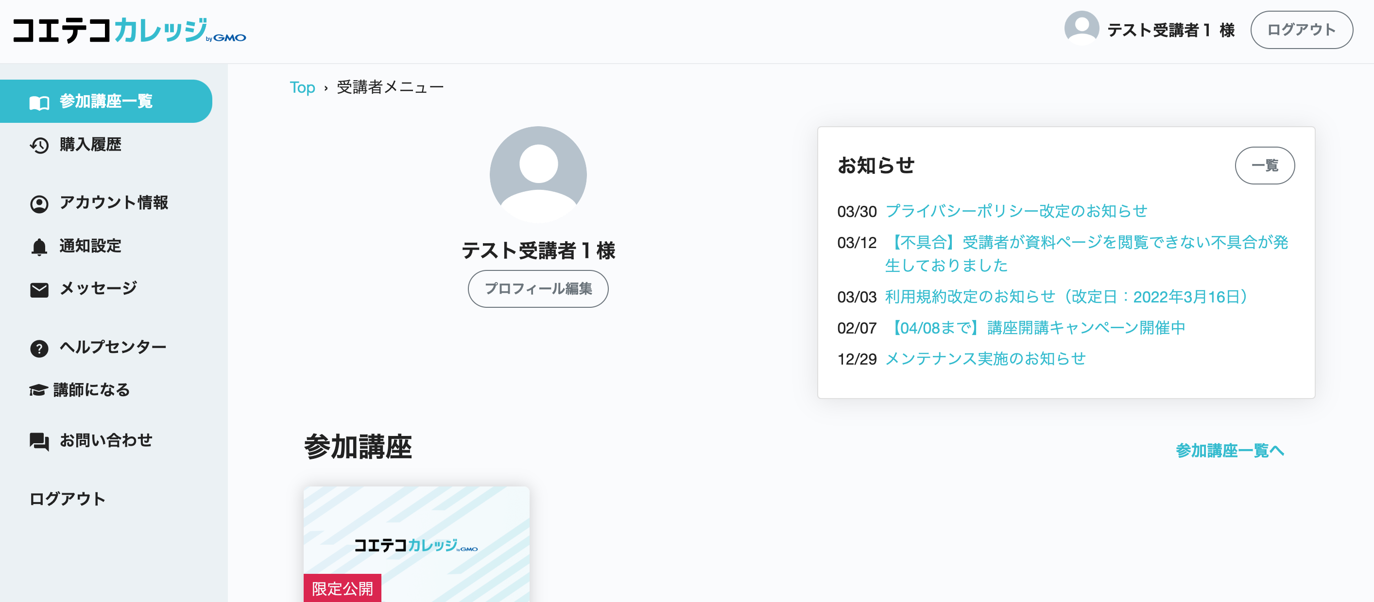Click the chat bubble icon for お問い合わせ

click(x=39, y=441)
